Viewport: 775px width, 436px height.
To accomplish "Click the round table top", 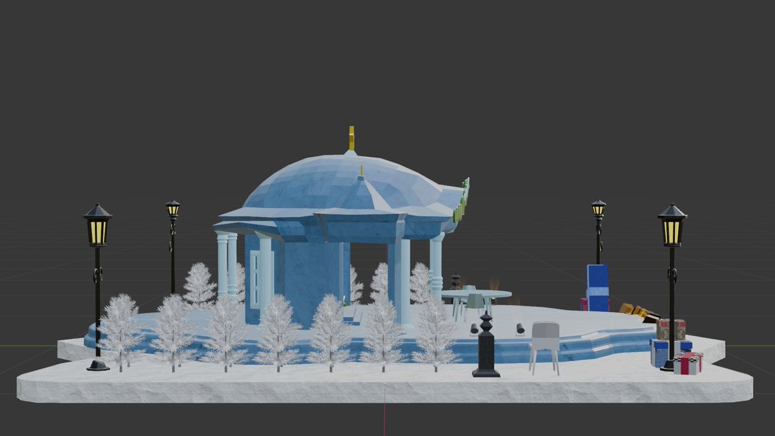I will point(476,294).
